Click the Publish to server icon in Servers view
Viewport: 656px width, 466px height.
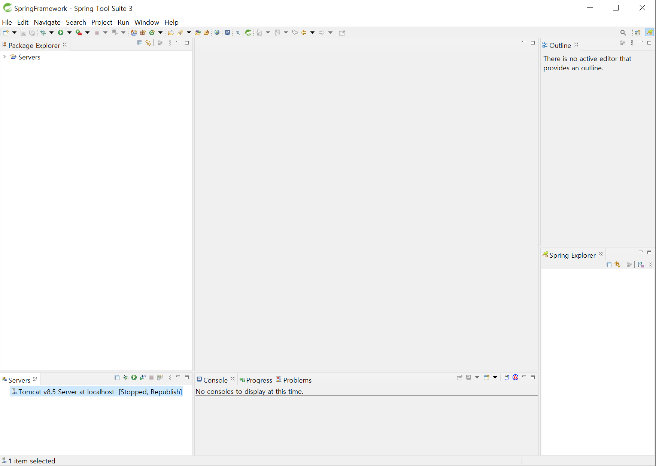[160, 377]
